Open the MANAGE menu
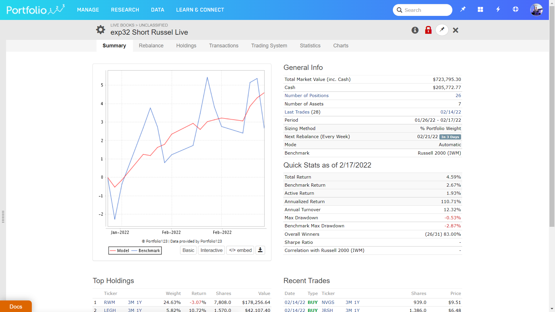The image size is (555, 312). (x=88, y=10)
